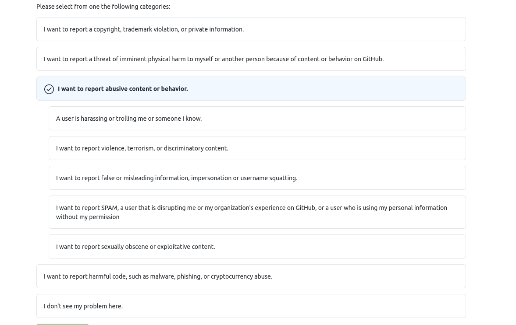This screenshot has height=325, width=516.
Task: Select the SPAM or disruptive user report option
Action: tap(257, 212)
